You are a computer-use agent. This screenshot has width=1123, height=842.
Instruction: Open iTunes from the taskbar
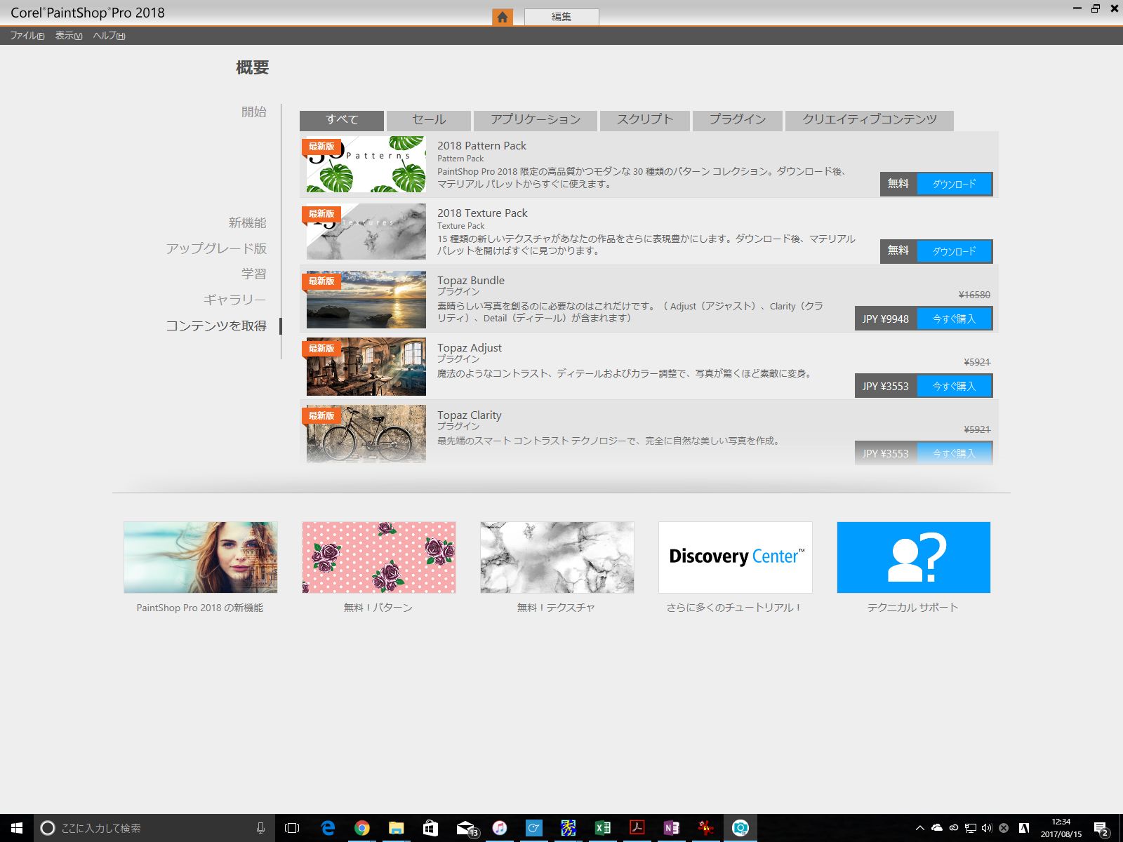499,828
